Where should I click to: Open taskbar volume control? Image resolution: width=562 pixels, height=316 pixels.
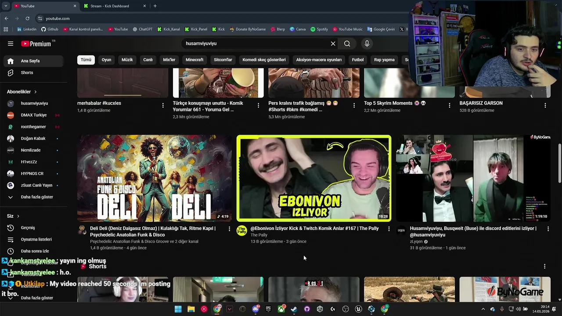point(518,309)
